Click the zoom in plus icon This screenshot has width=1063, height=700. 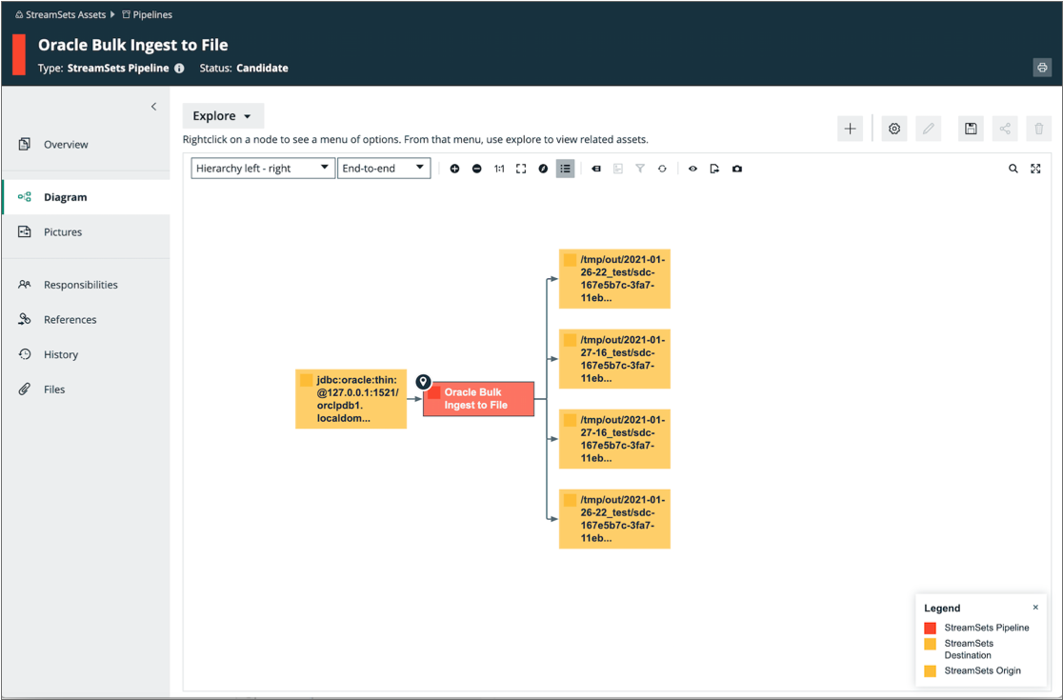[454, 169]
